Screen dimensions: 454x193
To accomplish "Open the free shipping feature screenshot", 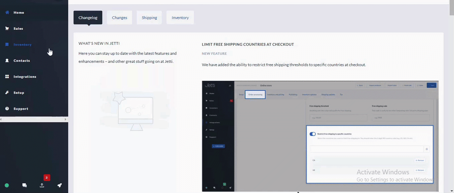I will point(320,136).
